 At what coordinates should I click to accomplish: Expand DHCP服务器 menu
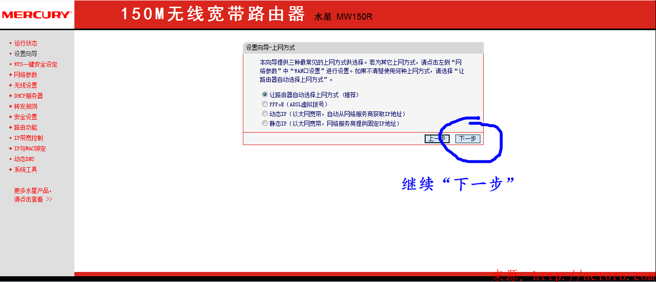point(28,96)
